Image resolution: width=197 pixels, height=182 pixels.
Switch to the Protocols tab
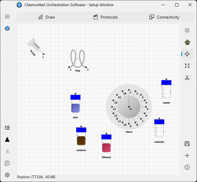coord(105,17)
